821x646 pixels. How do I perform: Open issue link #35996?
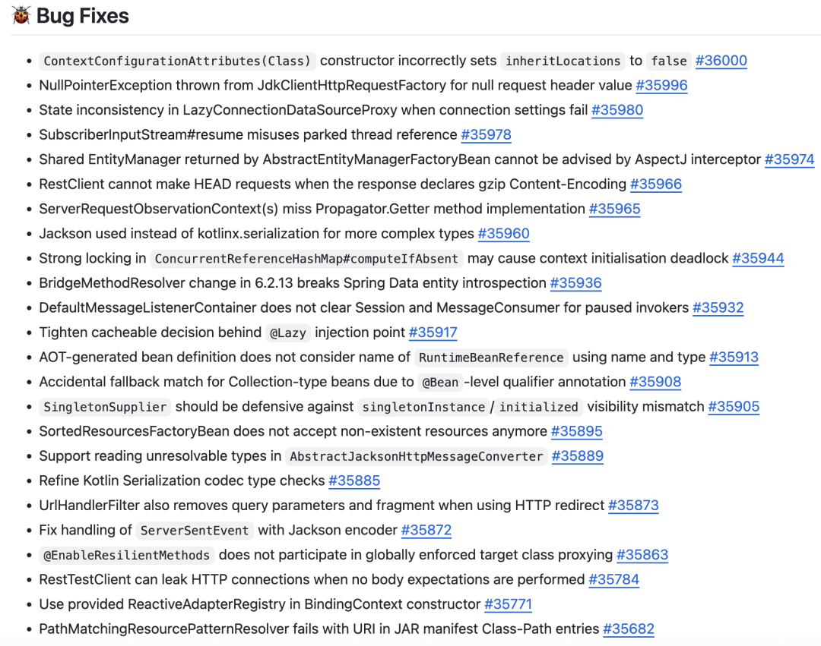pos(661,85)
